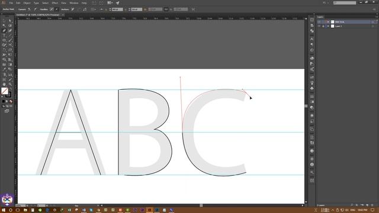Hide handles for selected anchor points
Screen dimensions: 379x213
click(x=57, y=9)
